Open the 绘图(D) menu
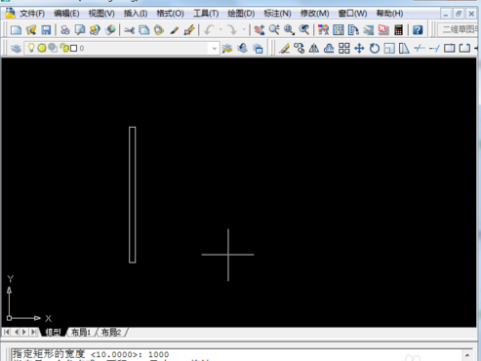Screen dimensions: 481x361 [x=241, y=14]
